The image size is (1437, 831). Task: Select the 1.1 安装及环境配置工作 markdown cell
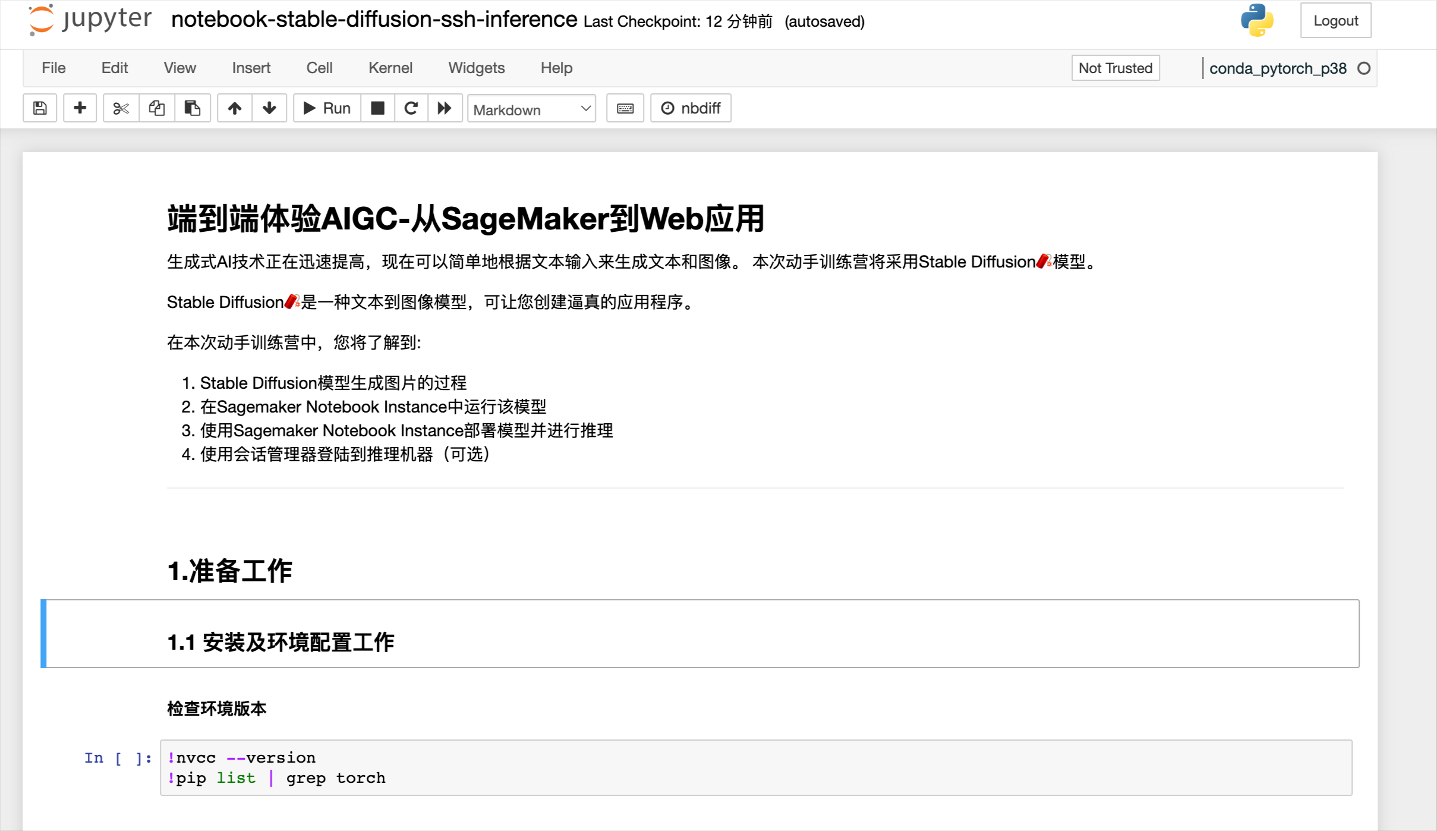(x=700, y=634)
